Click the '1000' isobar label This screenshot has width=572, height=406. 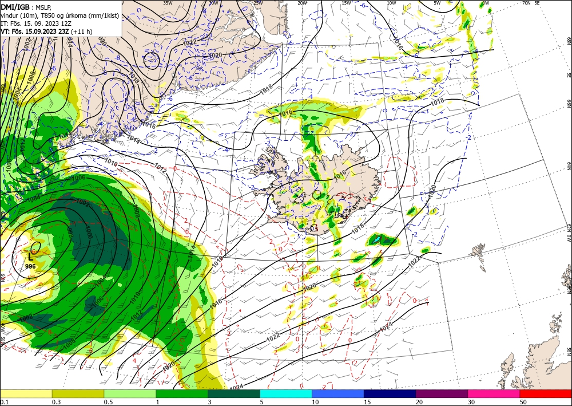click(x=88, y=232)
